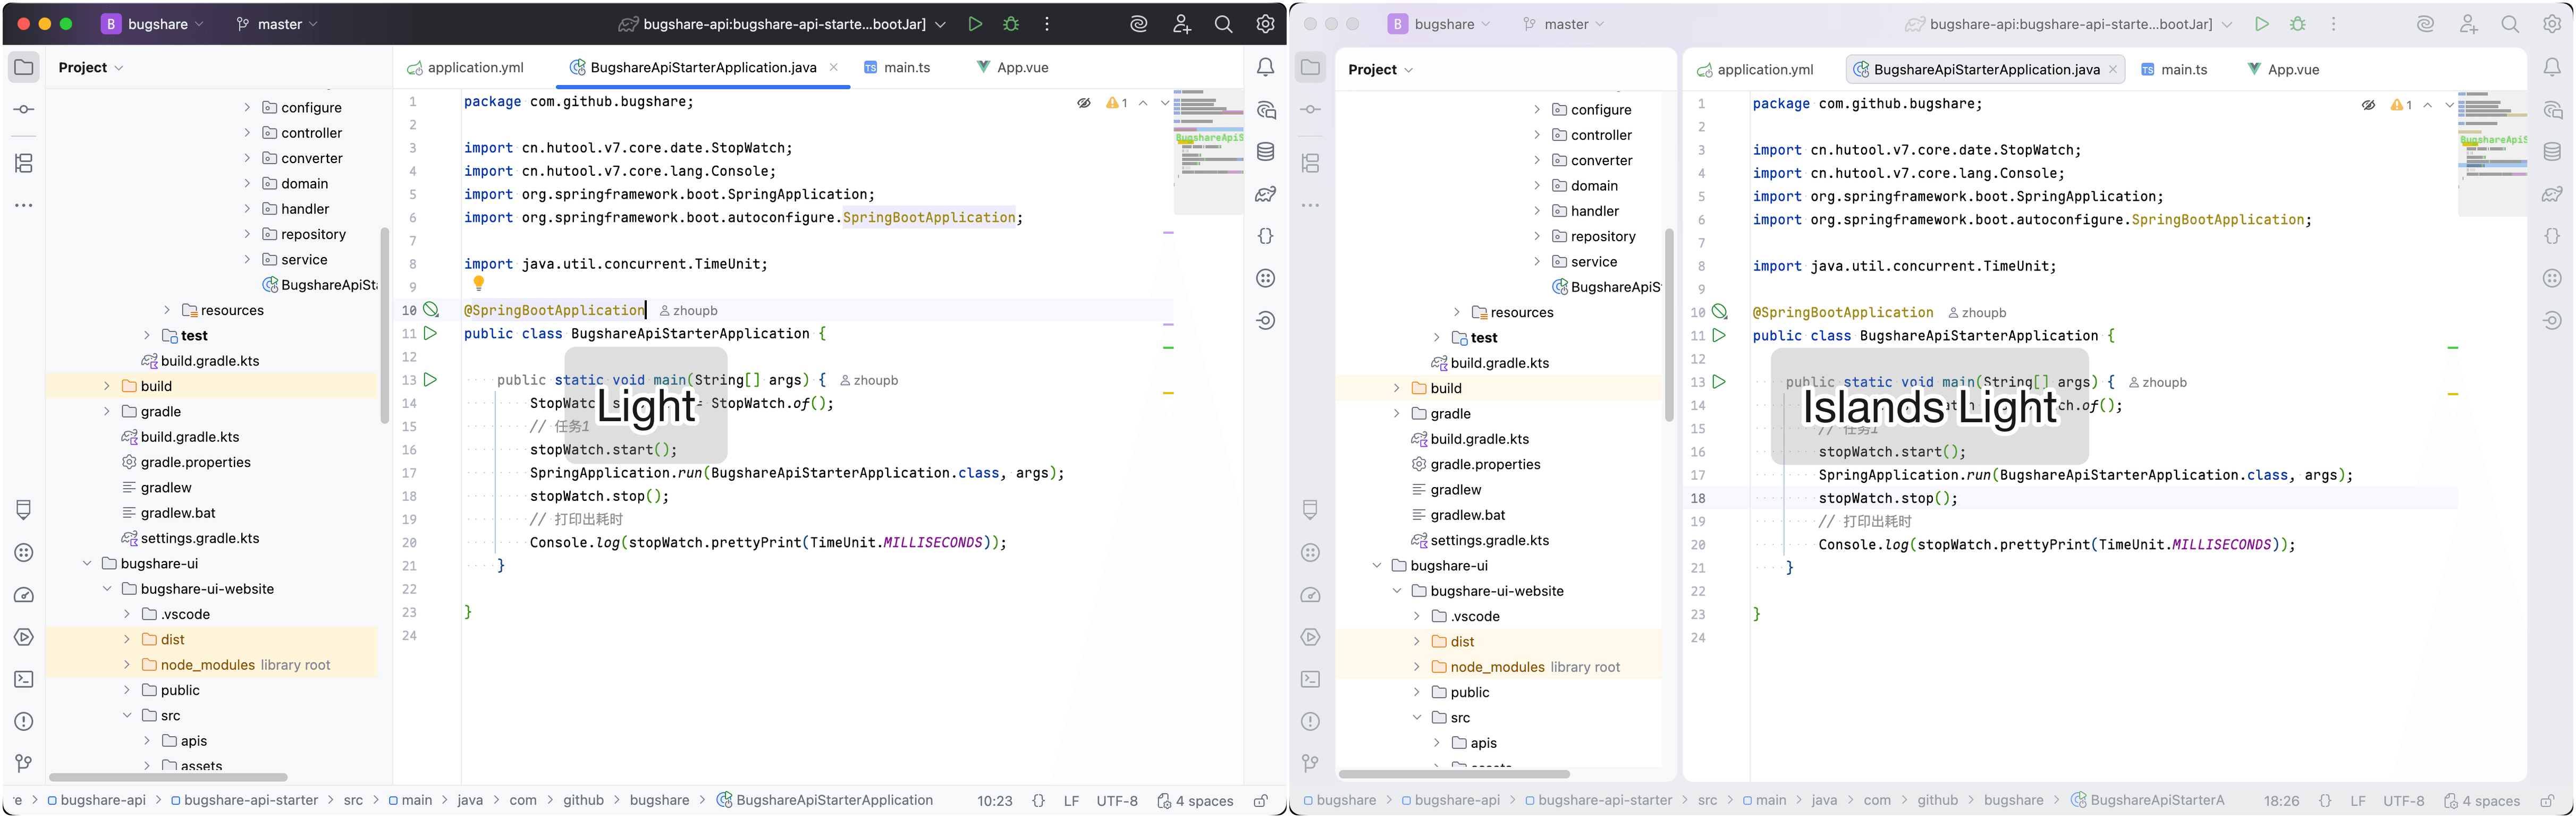Viewport: 2576px width, 818px height.
Task: Toggle read-only lock in Light window status bar
Action: pyautogui.click(x=1261, y=801)
